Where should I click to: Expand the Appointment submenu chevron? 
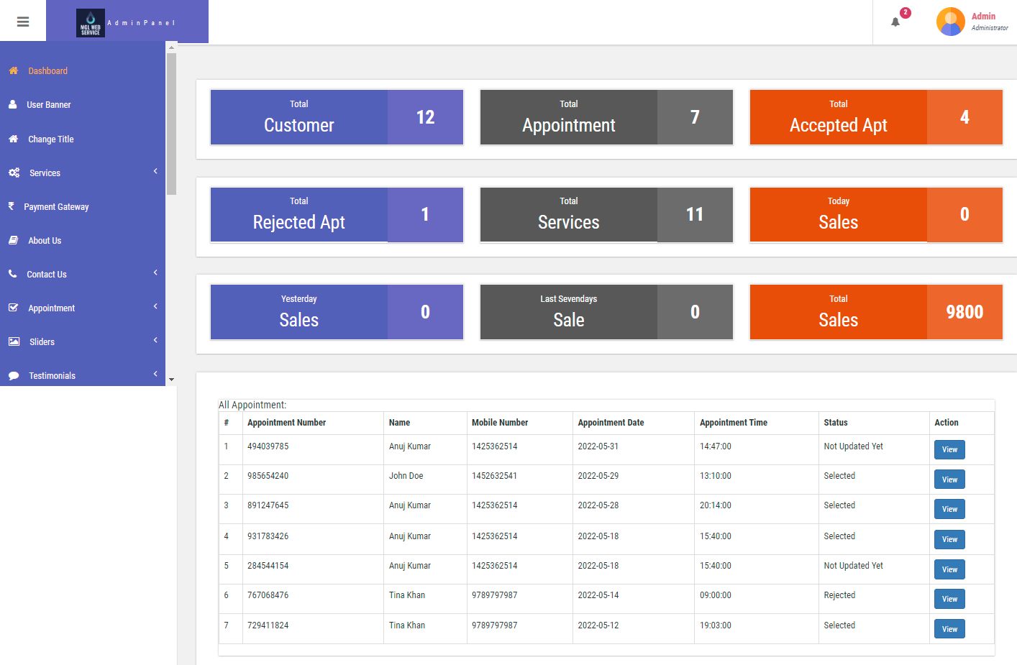[x=155, y=306]
